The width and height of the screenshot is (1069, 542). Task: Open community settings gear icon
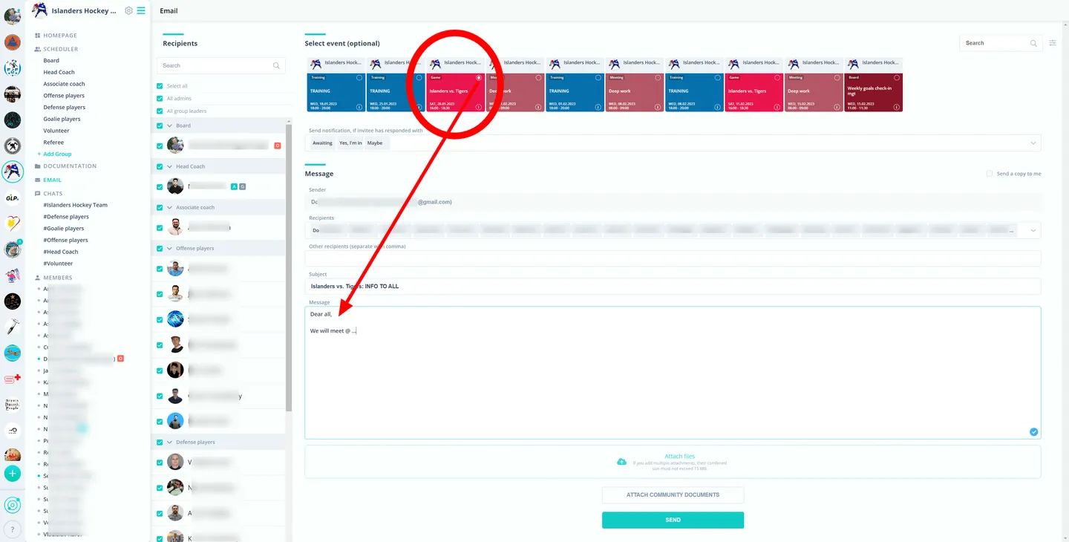(129, 10)
